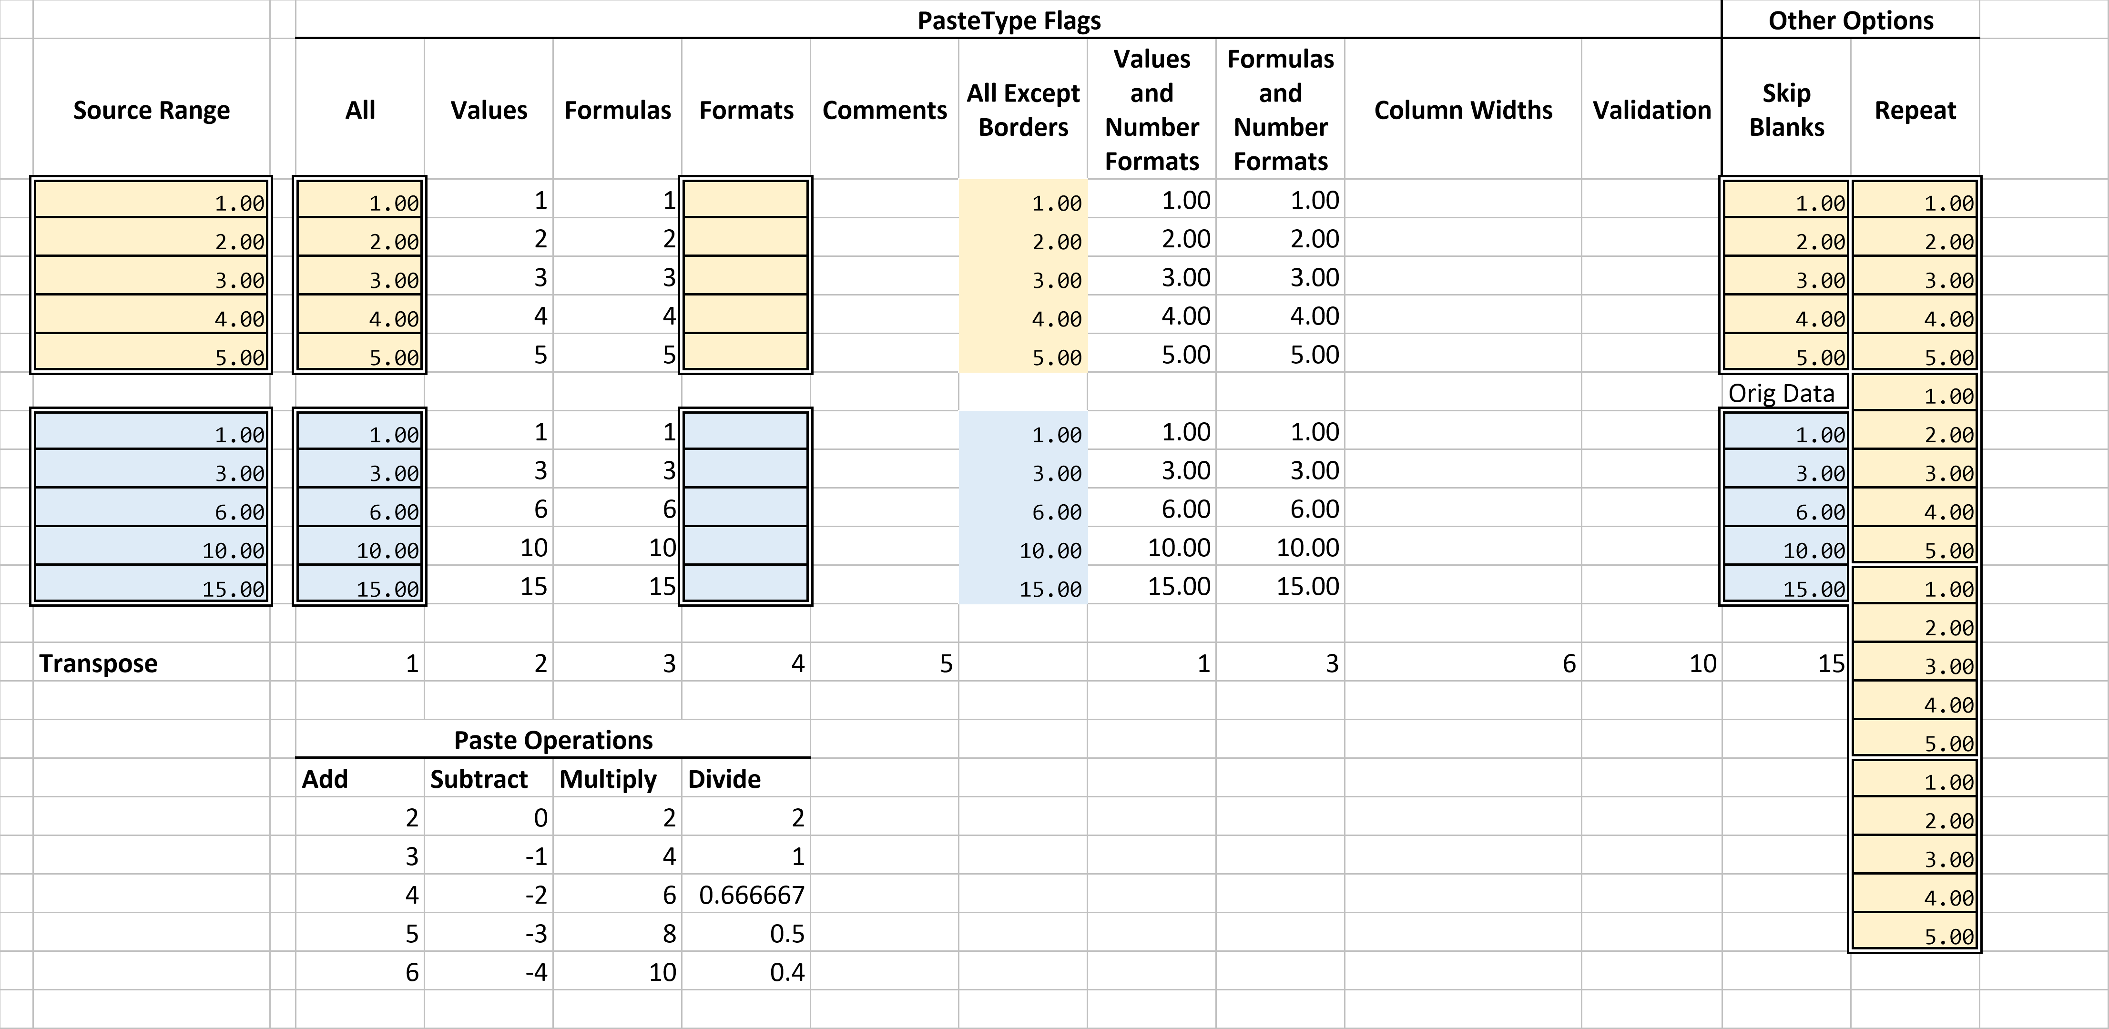
Task: Select the 'PasteType Flags' heading cell
Action: [1009, 20]
